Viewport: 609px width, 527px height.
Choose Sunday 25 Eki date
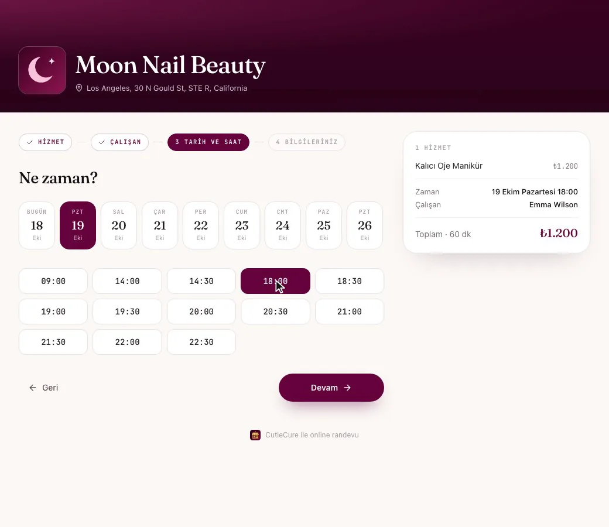[323, 225]
